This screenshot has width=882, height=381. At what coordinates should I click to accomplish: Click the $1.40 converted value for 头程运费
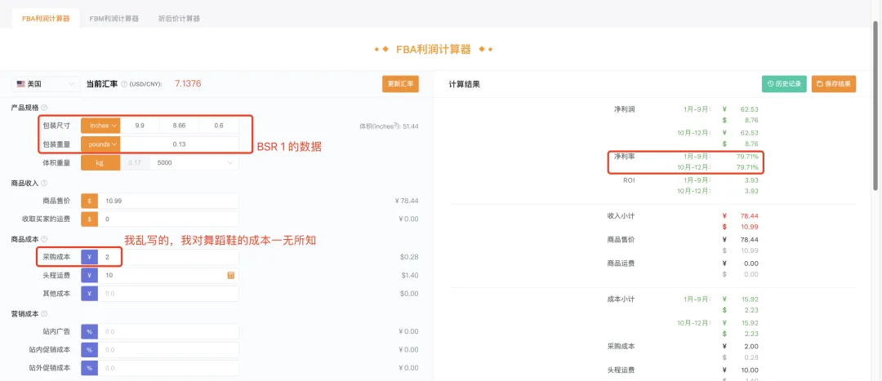tap(410, 276)
